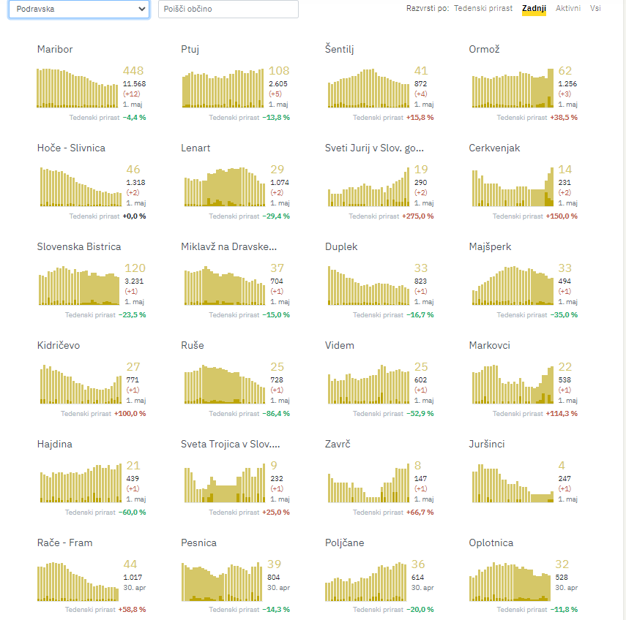This screenshot has height=620, width=626.
Task: Select the Pesnica bar chart
Action: 222,581
